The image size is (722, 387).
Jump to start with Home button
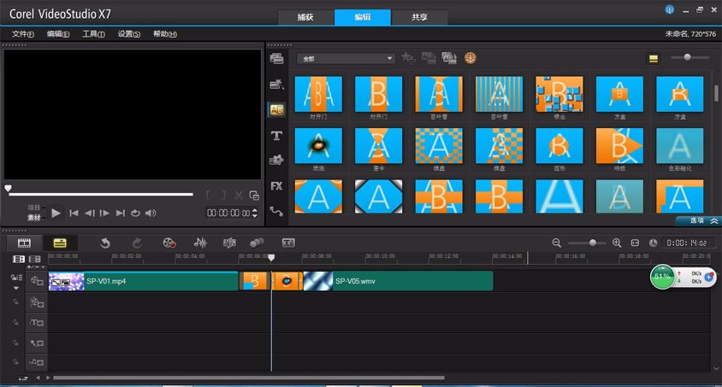click(74, 214)
